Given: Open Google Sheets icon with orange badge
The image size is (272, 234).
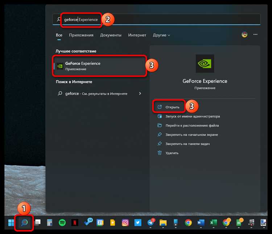Looking at the screenshot, I should (239, 222).
